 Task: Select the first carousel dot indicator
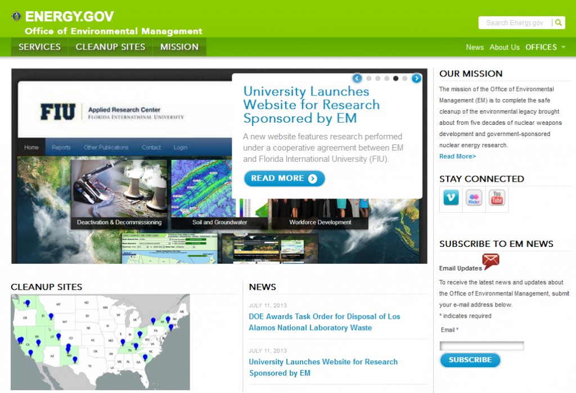pos(369,79)
